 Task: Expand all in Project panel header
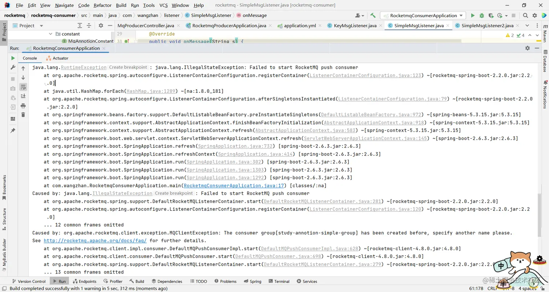pyautogui.click(x=80, y=25)
